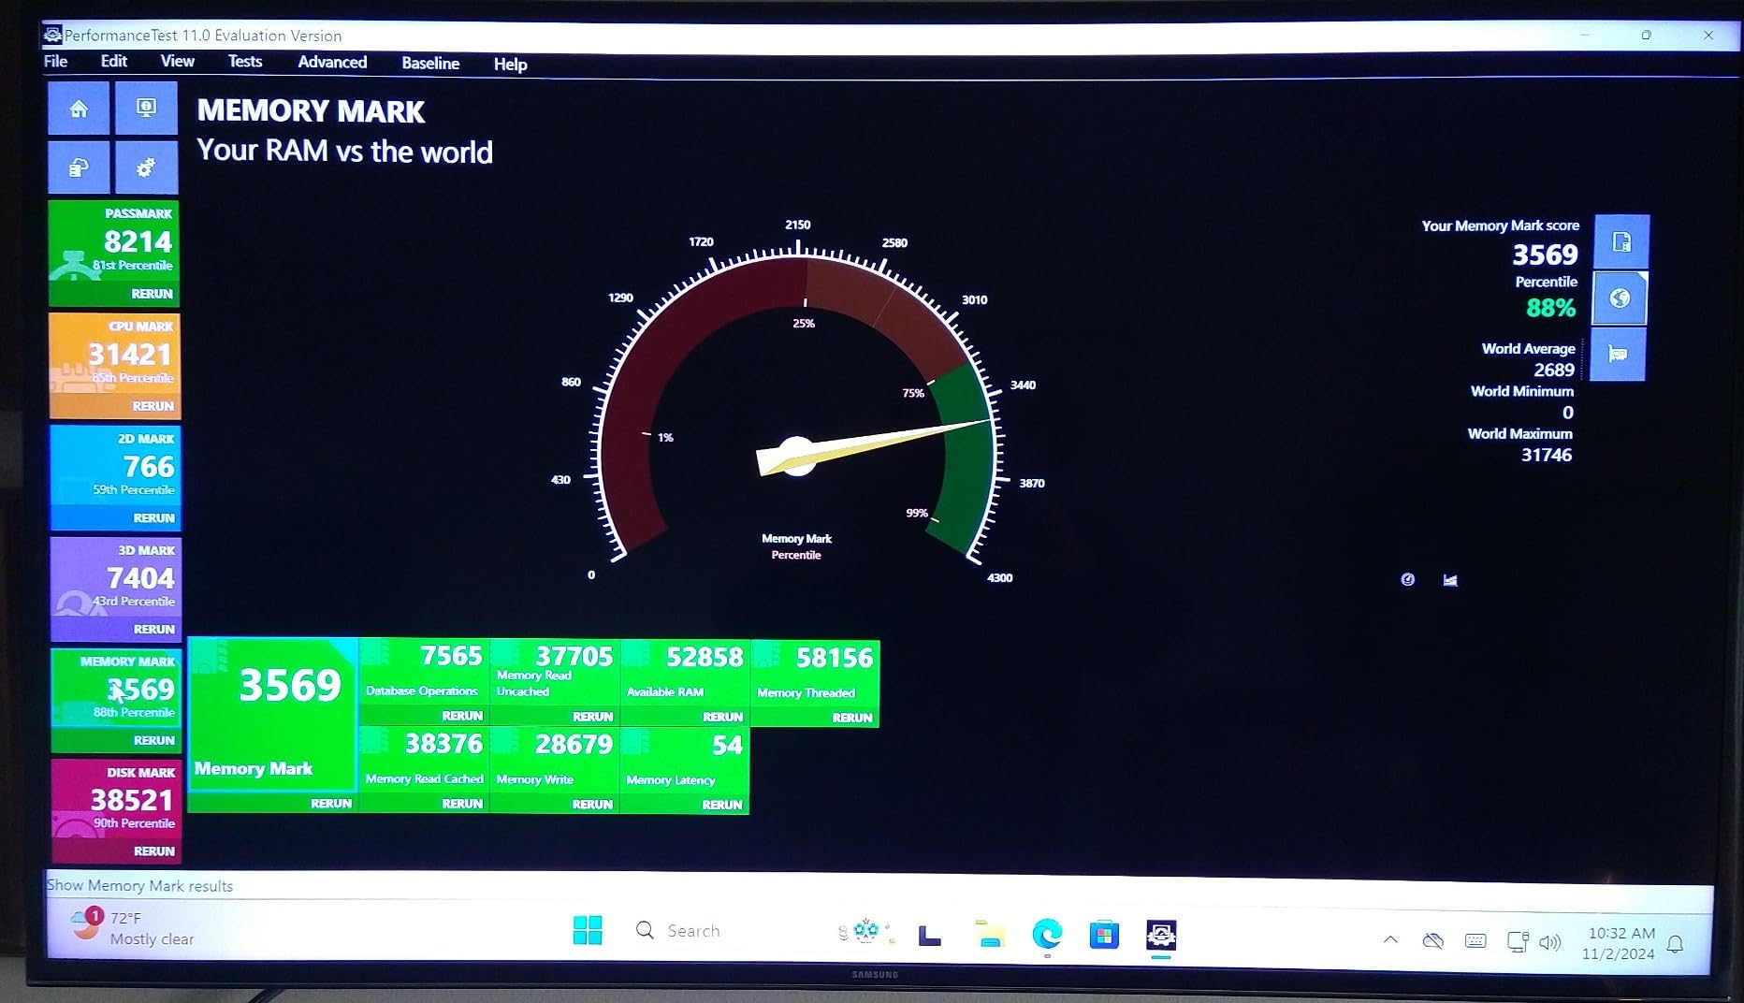This screenshot has width=1744, height=1003.
Task: Click the Memory Latency 54 result
Action: 685,763
